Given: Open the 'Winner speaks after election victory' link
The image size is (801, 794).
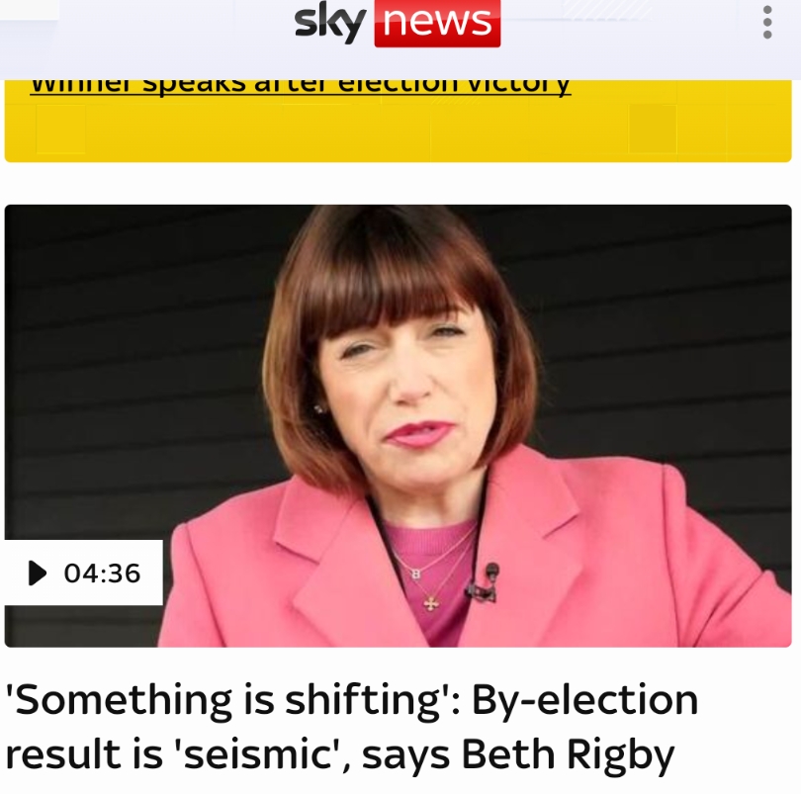Looking at the screenshot, I should click(x=301, y=85).
